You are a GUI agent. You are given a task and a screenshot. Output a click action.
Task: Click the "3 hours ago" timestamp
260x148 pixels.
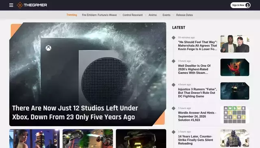point(184,61)
